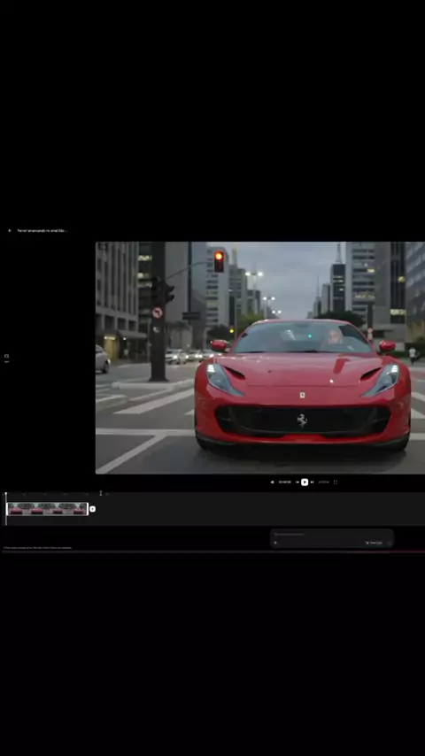Image resolution: width=425 pixels, height=756 pixels.
Task: Click the playhead at timeline start
Action: pyautogui.click(x=6, y=494)
